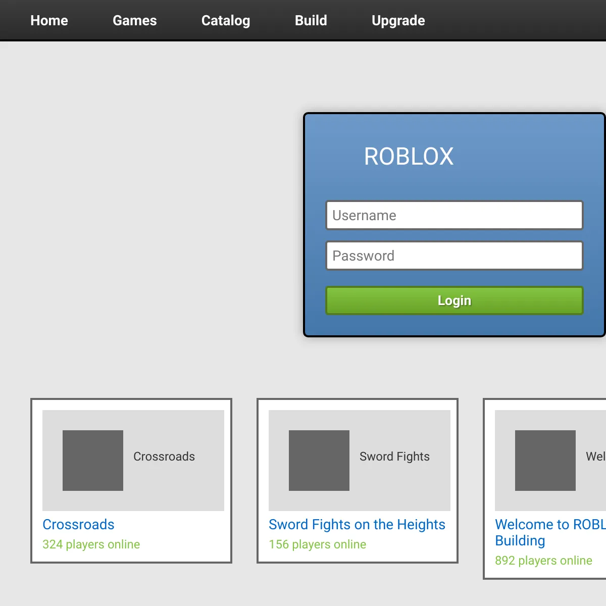Follow the Welcome to ROBLOX Building link

coord(550,532)
